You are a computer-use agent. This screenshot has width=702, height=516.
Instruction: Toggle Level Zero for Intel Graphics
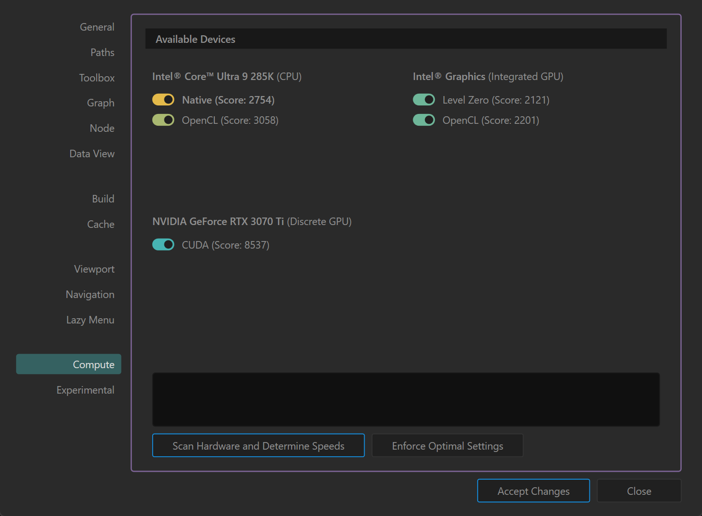coord(424,100)
